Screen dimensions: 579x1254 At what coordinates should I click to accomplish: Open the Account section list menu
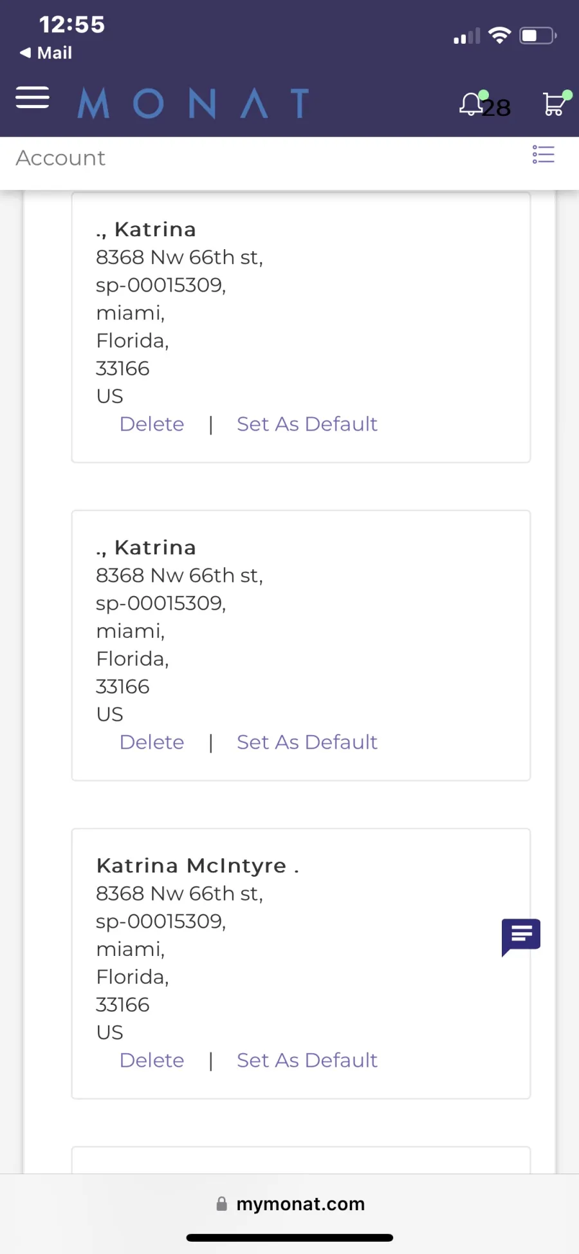543,154
